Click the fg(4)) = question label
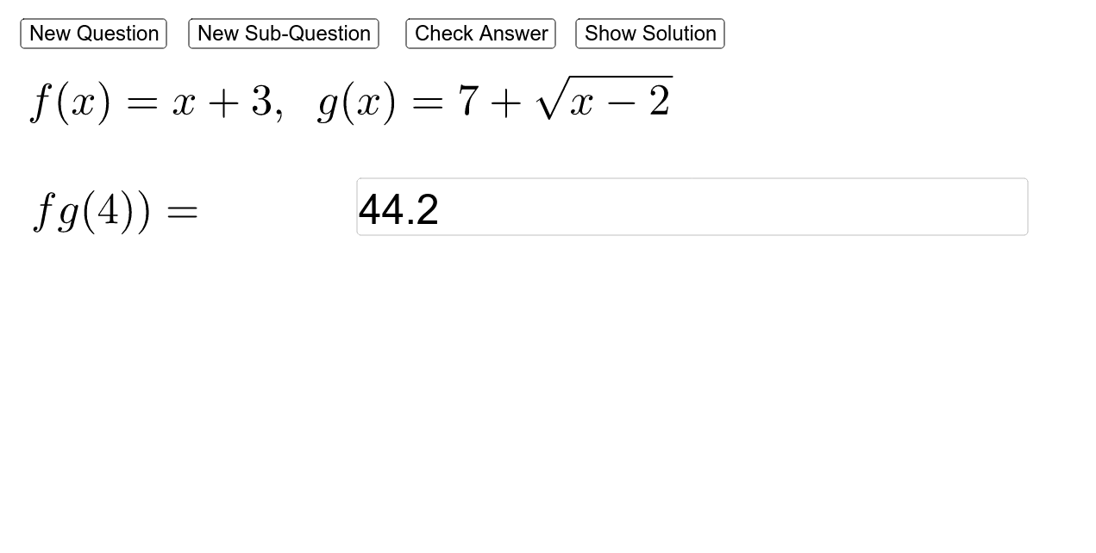1096x553 pixels. click(x=115, y=211)
